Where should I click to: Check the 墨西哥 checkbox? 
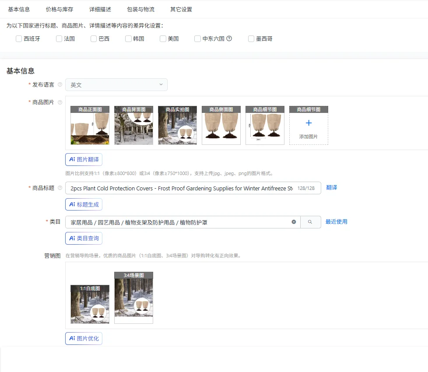(251, 39)
